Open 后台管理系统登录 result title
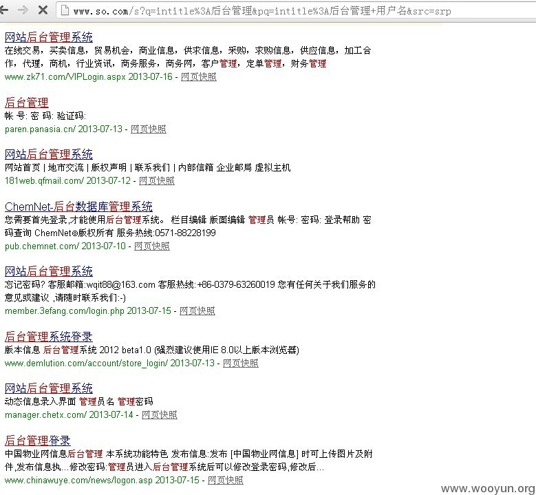The image size is (536, 495). 49,337
